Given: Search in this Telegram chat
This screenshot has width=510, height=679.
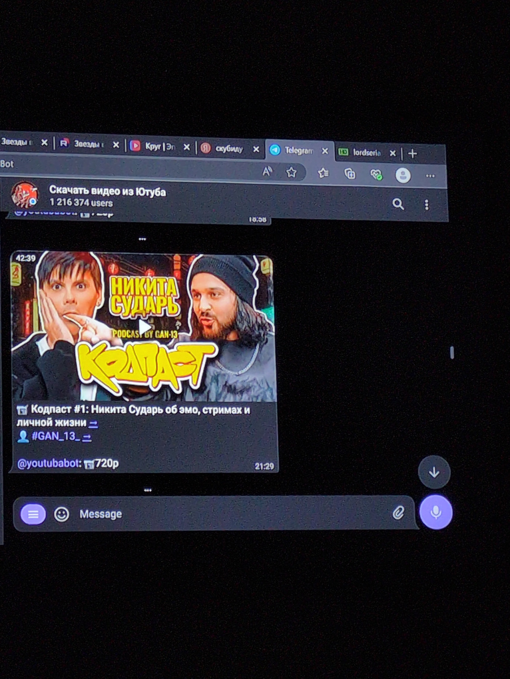Looking at the screenshot, I should tap(399, 204).
